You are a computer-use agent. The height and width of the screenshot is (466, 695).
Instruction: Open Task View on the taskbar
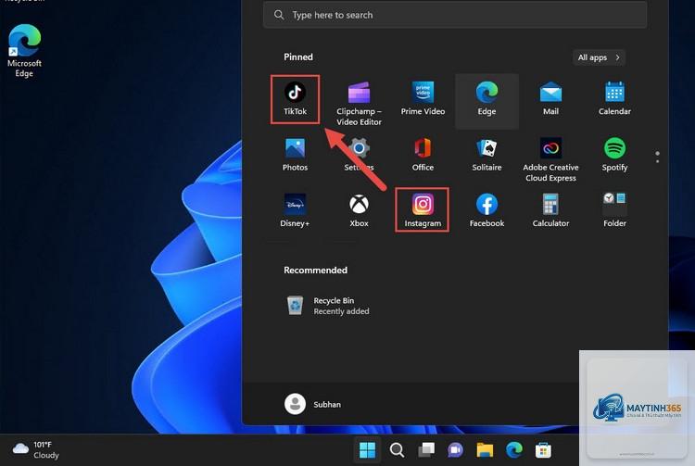click(426, 450)
